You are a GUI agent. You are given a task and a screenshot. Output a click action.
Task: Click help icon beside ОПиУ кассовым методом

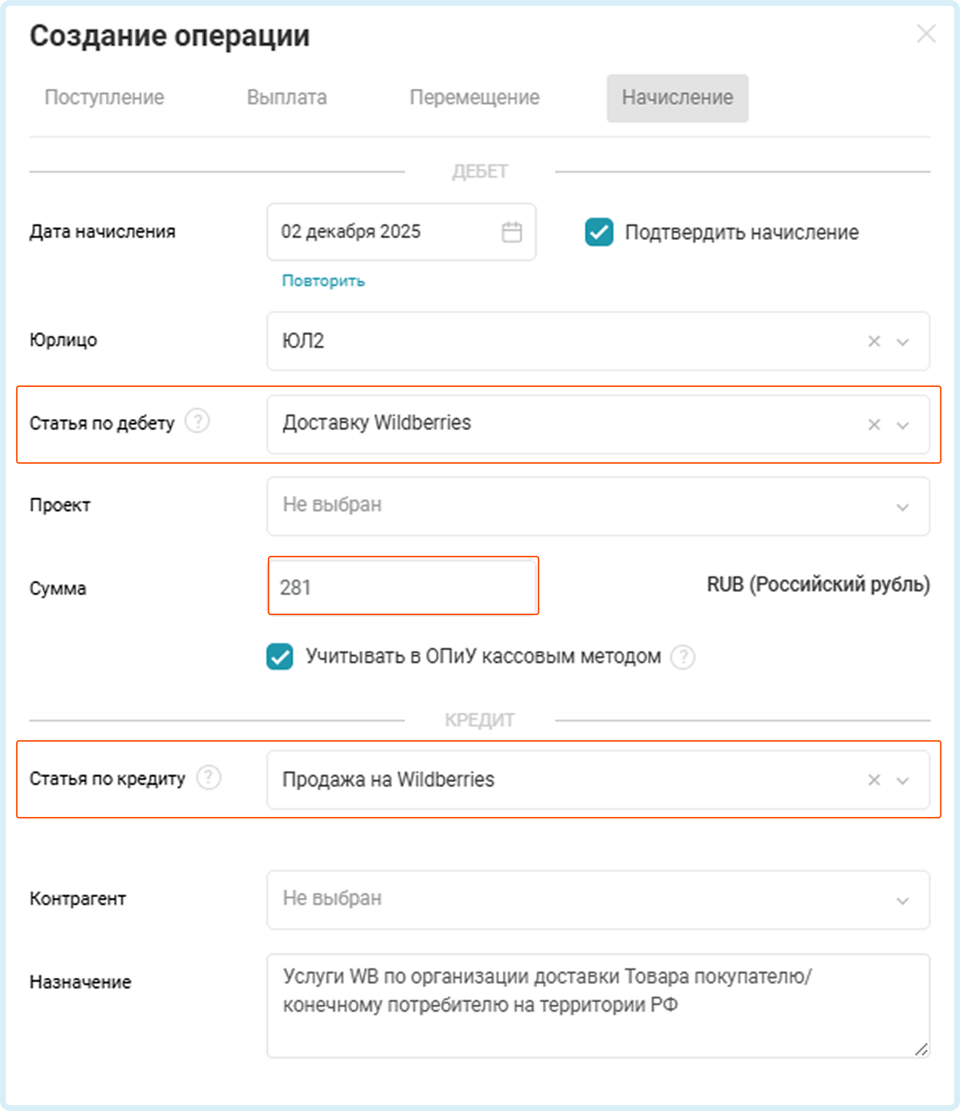click(683, 657)
